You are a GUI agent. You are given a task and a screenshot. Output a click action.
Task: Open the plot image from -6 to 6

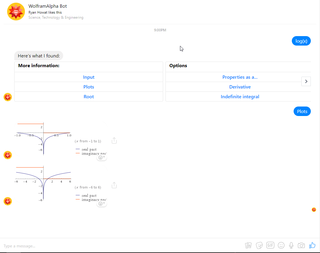61,184
